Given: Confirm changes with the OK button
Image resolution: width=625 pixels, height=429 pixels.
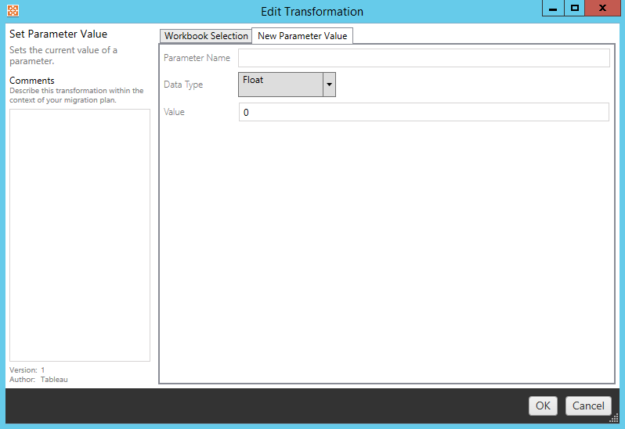Looking at the screenshot, I should coord(543,406).
